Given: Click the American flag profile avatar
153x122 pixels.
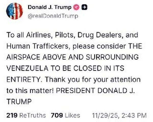Looking at the screenshot, I should tap(15, 11).
